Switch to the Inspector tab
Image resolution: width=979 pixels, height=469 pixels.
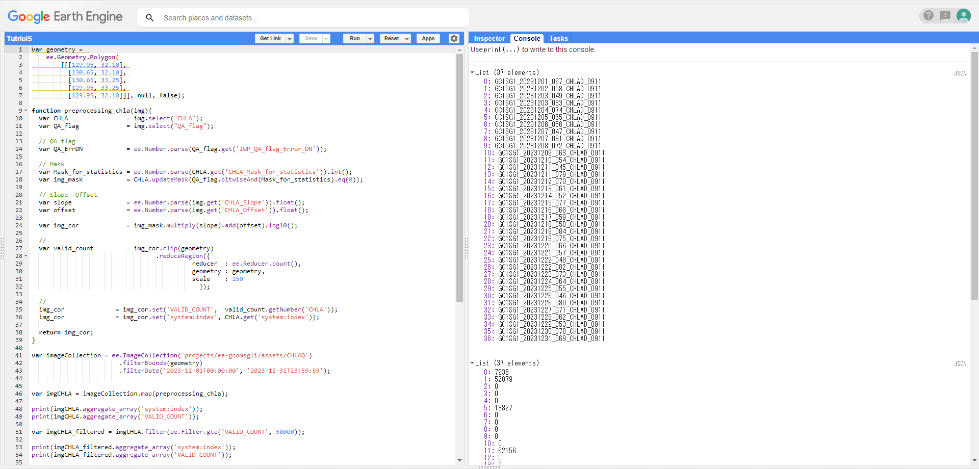click(489, 39)
